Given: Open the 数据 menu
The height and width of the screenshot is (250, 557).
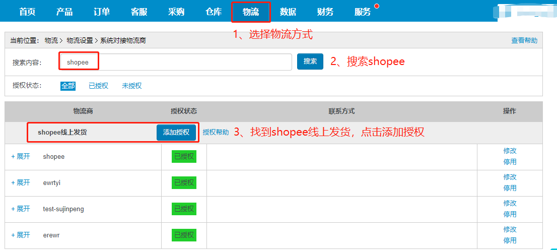Looking at the screenshot, I should pos(288,12).
